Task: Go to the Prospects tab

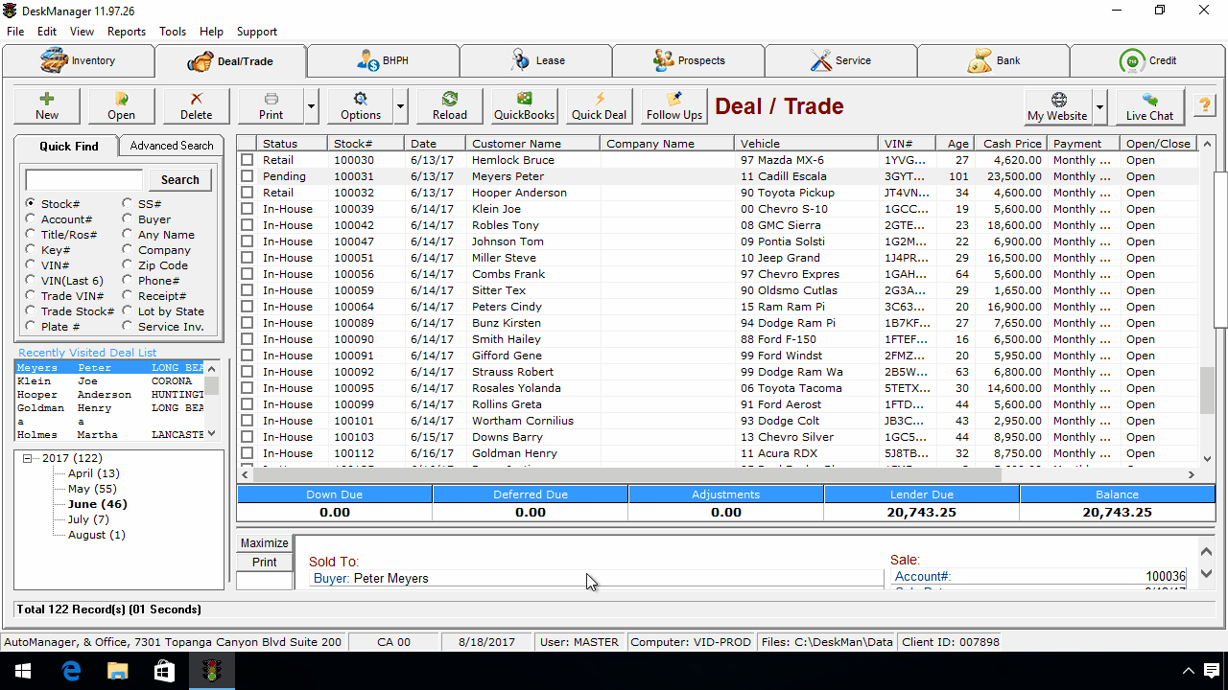Action: pyautogui.click(x=689, y=60)
